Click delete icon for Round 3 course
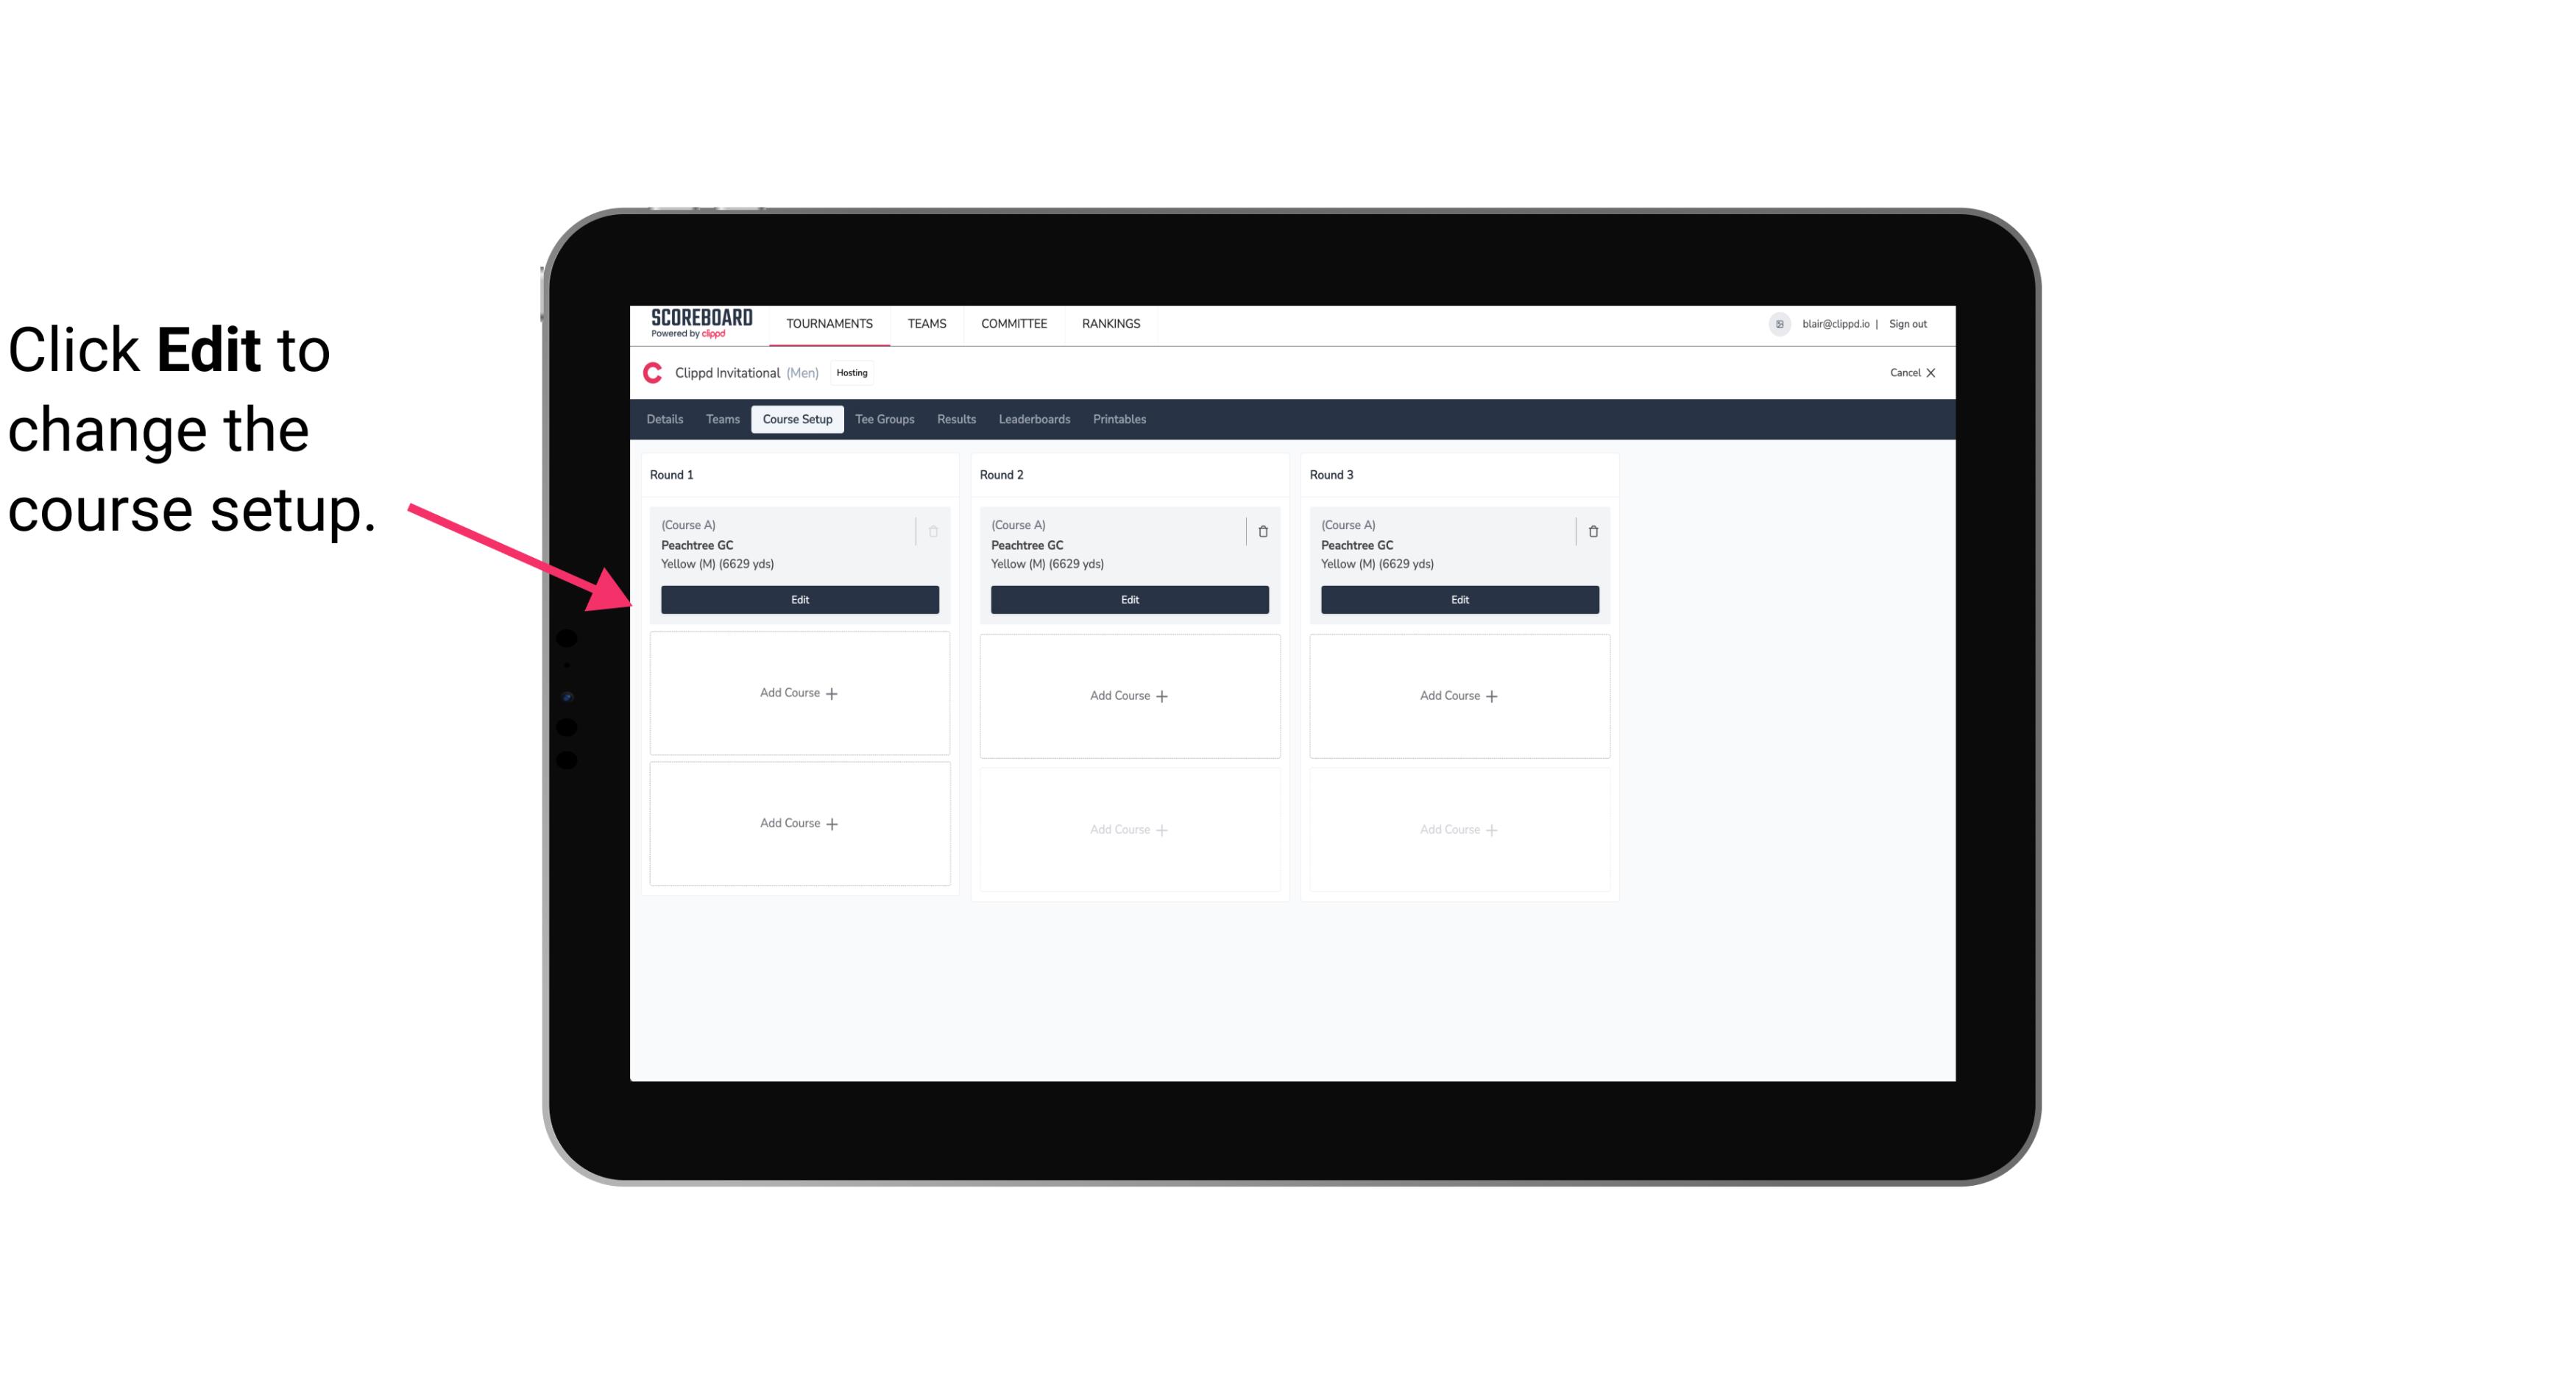2576x1386 pixels. [x=1592, y=531]
